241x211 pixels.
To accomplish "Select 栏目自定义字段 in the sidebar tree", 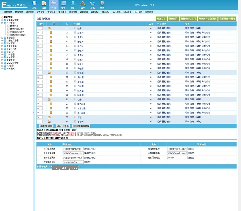I will click(x=17, y=32).
